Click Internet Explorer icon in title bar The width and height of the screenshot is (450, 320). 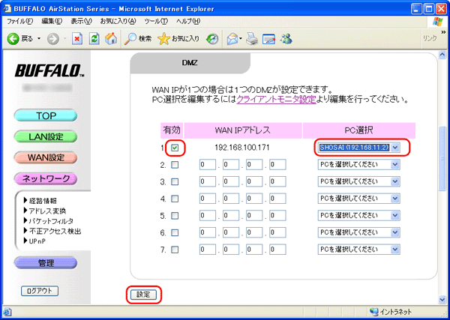[x=7, y=8]
